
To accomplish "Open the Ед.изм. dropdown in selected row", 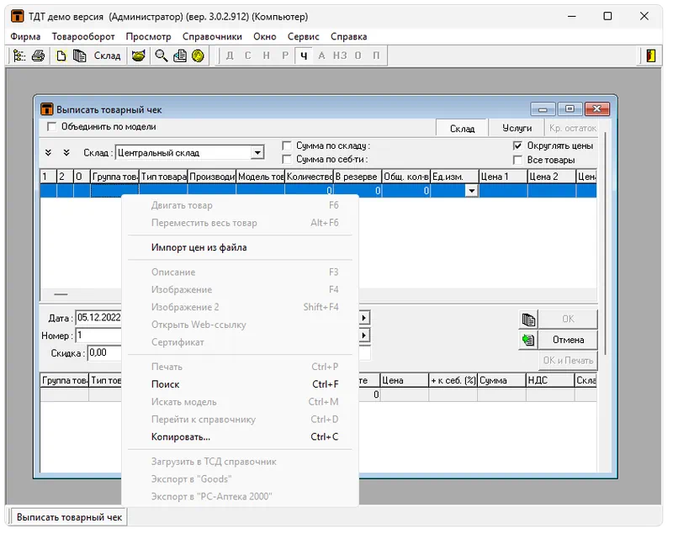I will click(471, 191).
